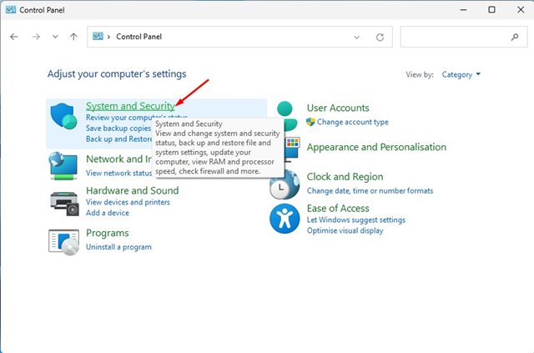The height and width of the screenshot is (353, 534).
Task: Go forward with the forward arrow
Action: tap(36, 37)
